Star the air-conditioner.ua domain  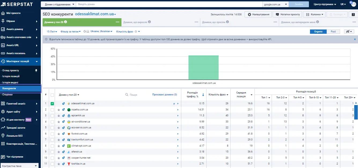[59, 122]
